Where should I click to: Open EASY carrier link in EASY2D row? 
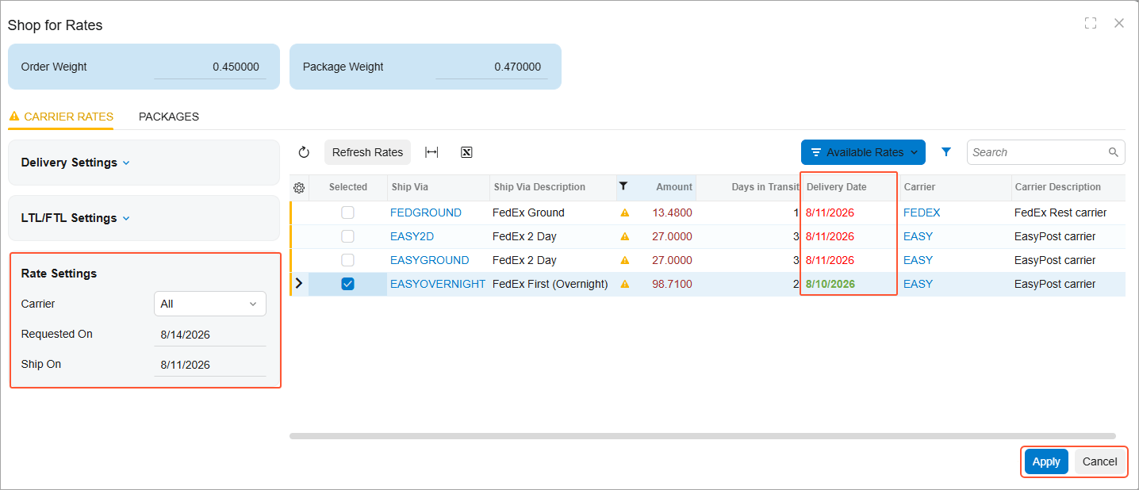coord(918,236)
